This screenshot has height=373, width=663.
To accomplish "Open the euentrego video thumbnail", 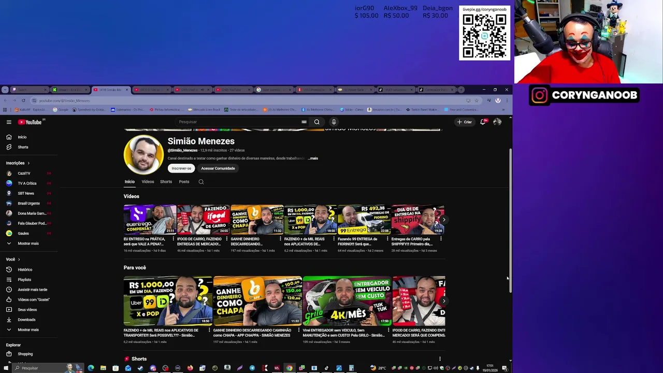I will [150, 220].
